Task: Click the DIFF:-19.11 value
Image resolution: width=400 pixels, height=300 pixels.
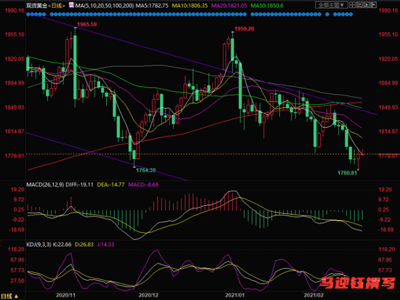Action: click(x=79, y=184)
